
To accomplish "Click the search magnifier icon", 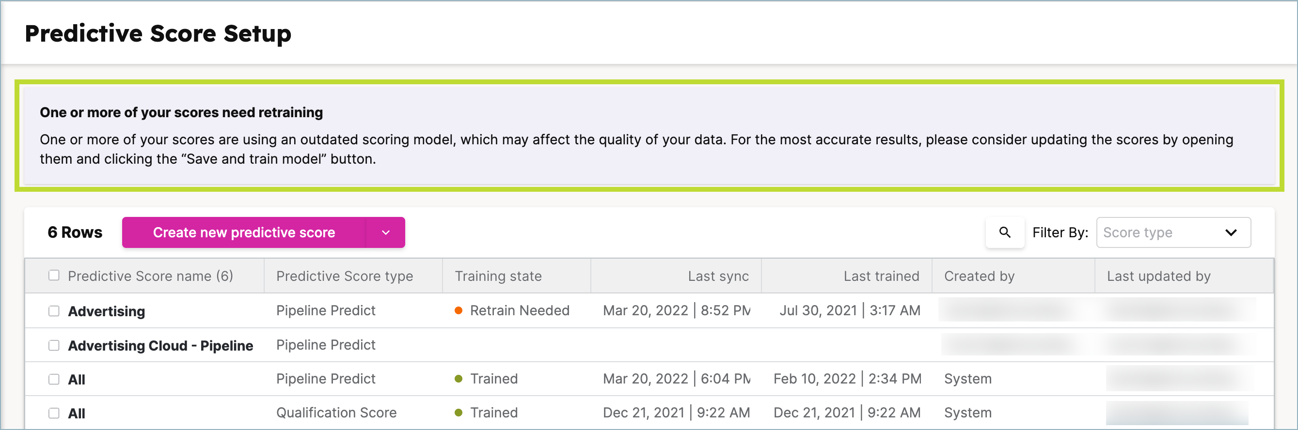I will (x=1004, y=232).
